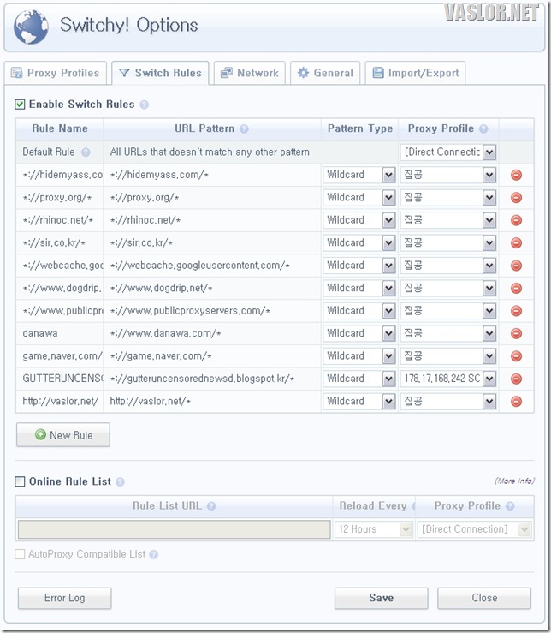Screen dimensions: 551x633
Task: Uncheck Enable Switch Rules checkbox
Action: pos(20,105)
